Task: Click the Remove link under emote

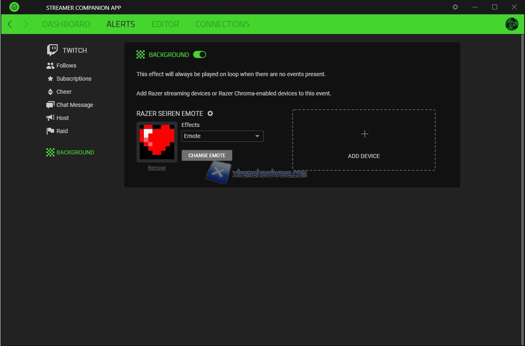Action: coord(157,168)
